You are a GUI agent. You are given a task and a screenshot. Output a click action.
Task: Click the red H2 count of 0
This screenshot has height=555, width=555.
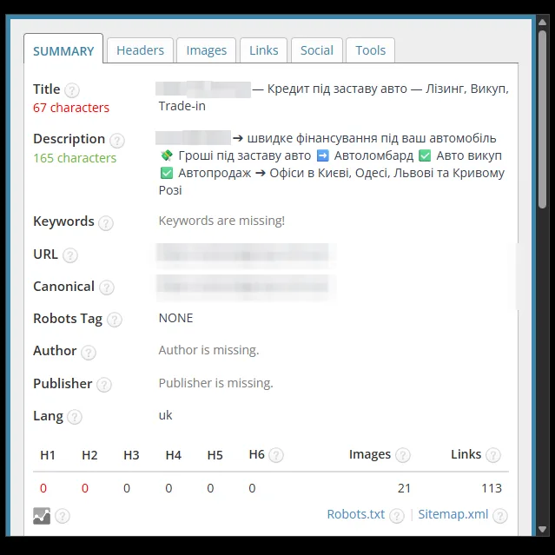coord(85,488)
